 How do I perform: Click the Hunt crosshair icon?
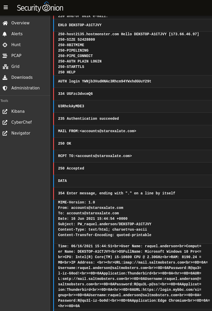pos(5,45)
